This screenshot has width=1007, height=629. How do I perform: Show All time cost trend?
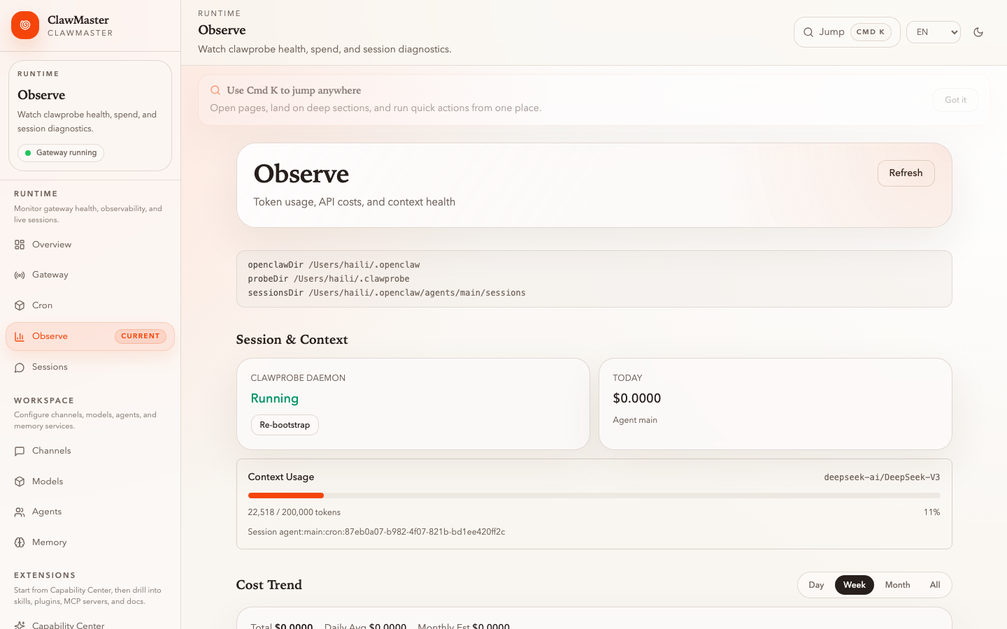(x=935, y=585)
